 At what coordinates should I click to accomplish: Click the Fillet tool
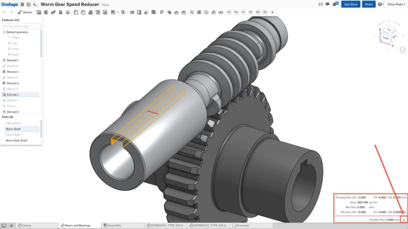coord(75,12)
